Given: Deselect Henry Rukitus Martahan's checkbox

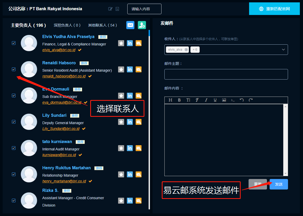Looking at the screenshot, I should 14,174.
